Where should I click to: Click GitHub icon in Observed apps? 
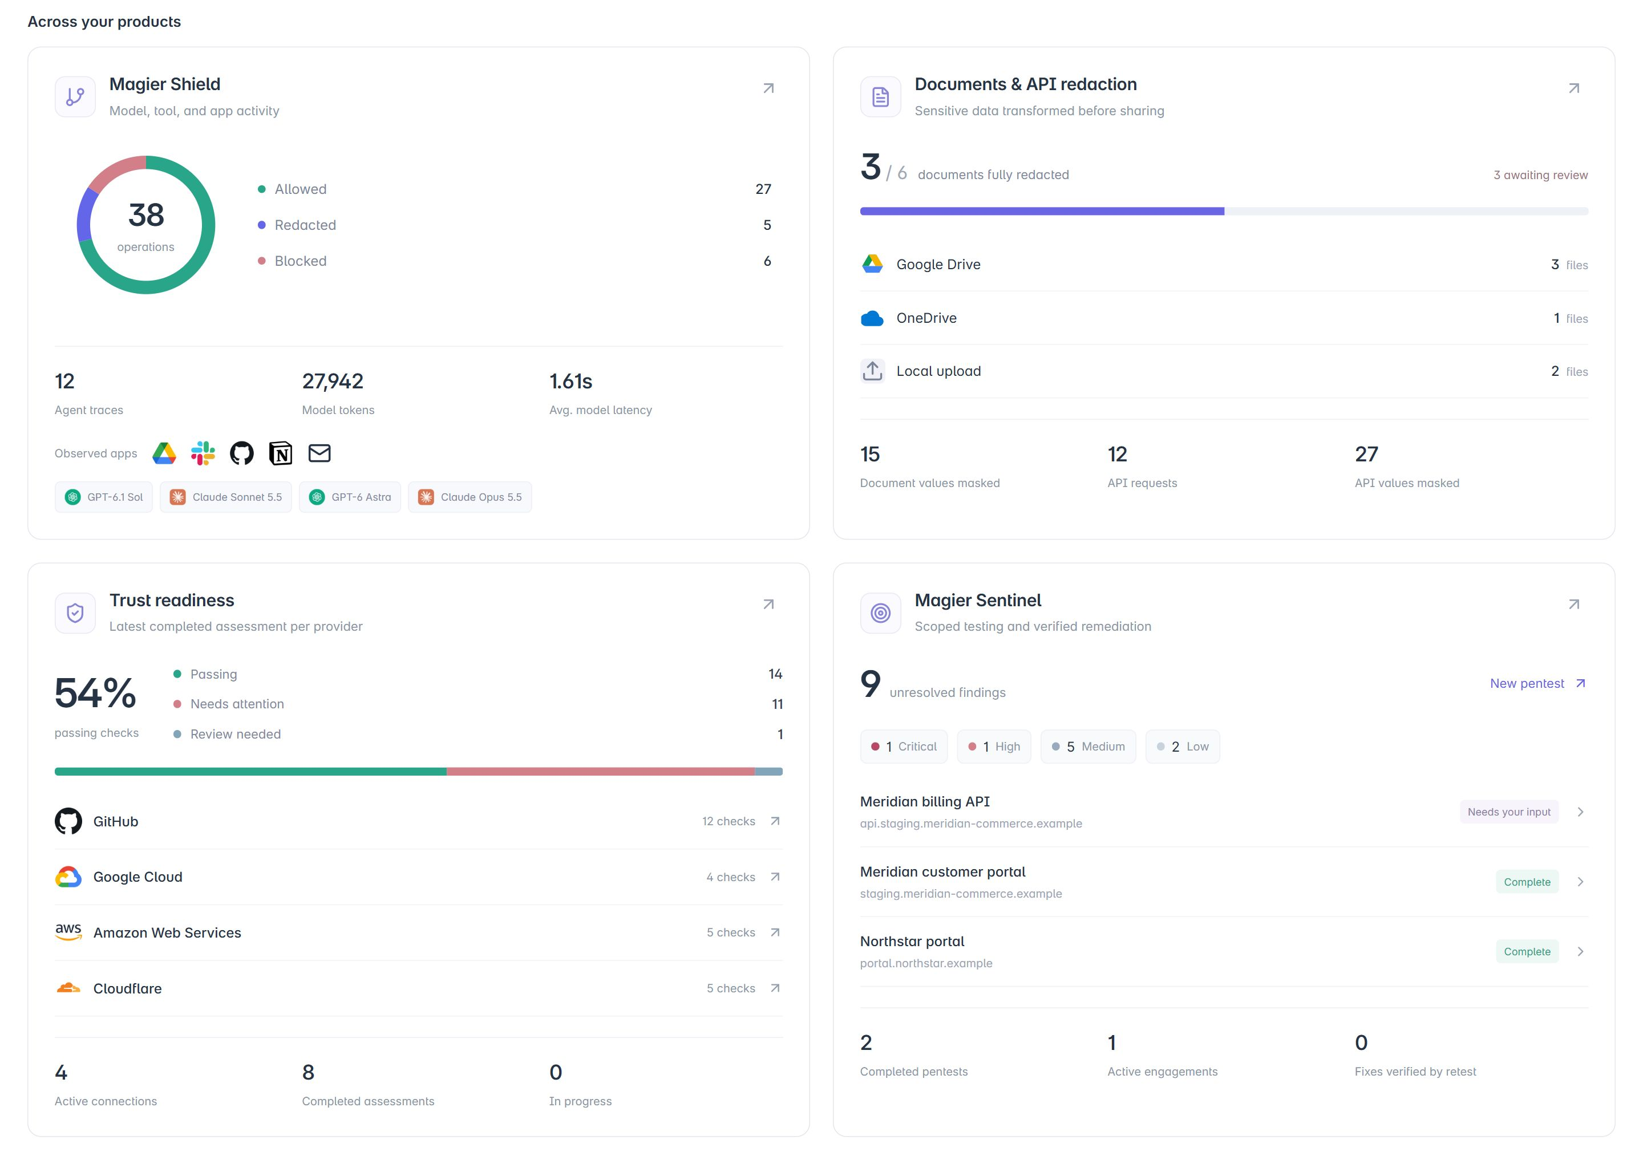[x=241, y=453]
